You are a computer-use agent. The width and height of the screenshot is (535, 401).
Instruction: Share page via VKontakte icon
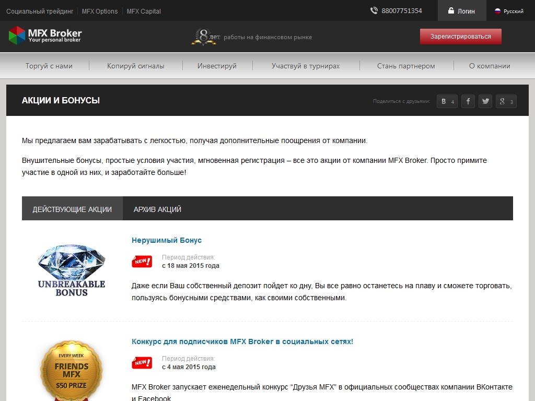pos(447,101)
